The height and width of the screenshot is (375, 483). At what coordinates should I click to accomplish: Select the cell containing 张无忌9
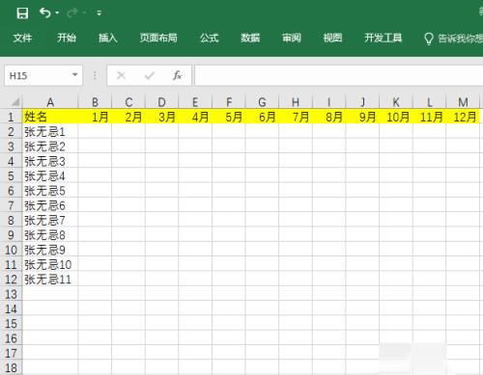click(50, 250)
